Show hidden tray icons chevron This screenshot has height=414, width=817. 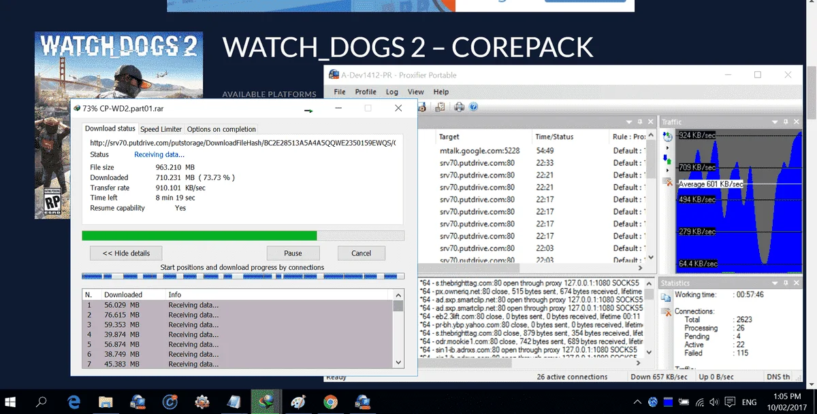637,402
